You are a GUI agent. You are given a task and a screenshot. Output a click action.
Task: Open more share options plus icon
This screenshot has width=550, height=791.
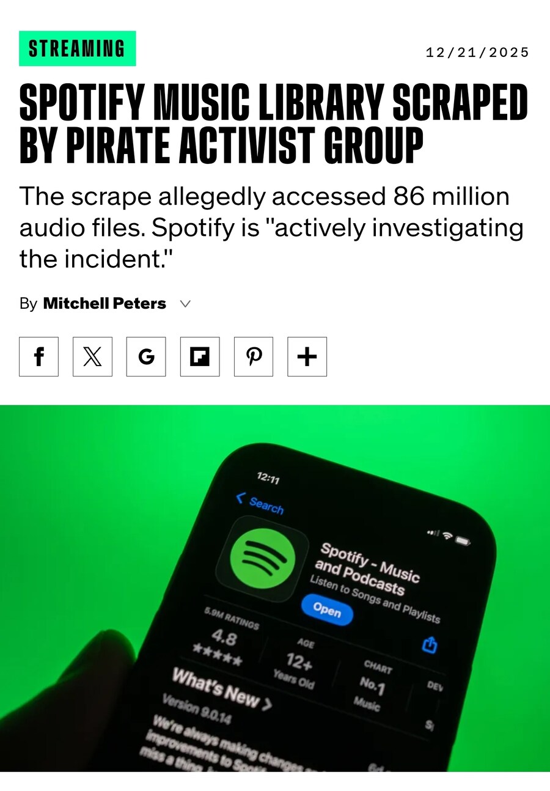coord(307,356)
